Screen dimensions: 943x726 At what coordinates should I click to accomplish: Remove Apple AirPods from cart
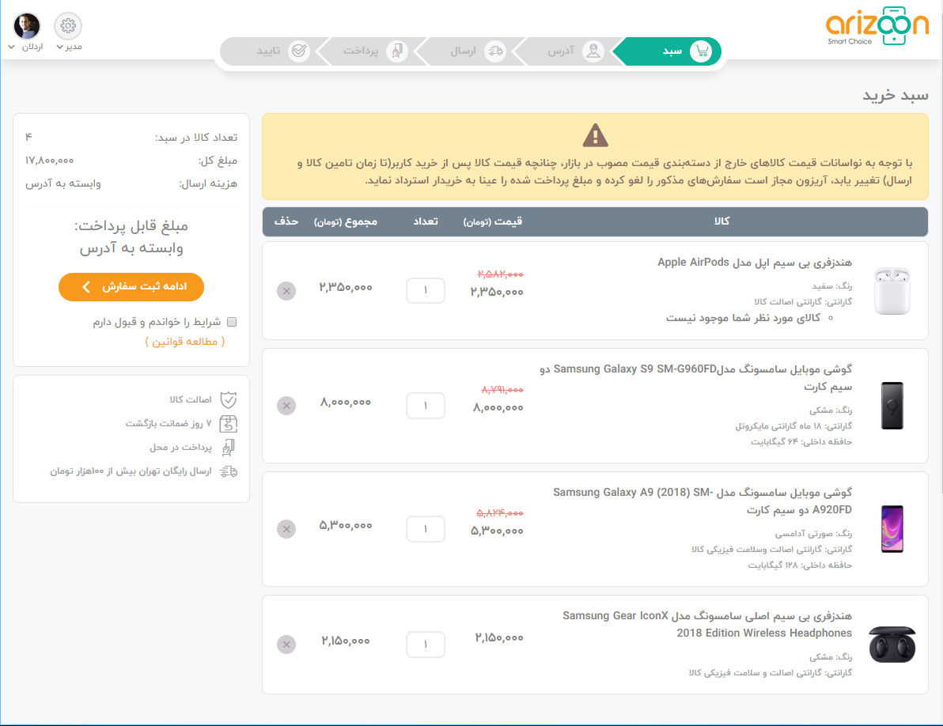[286, 291]
